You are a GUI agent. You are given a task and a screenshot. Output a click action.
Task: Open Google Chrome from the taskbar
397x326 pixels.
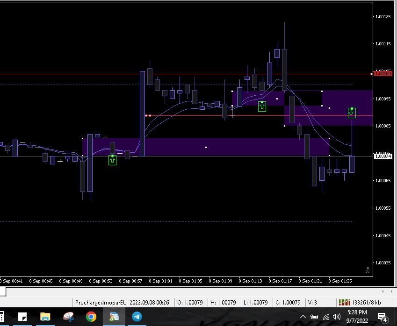(x=91, y=317)
